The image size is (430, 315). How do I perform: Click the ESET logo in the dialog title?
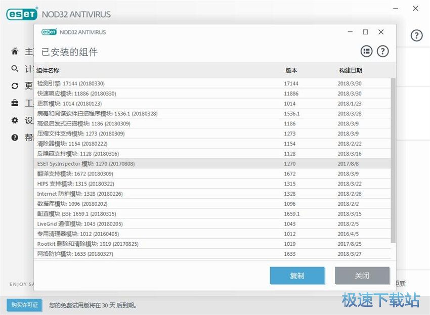[x=49, y=32]
